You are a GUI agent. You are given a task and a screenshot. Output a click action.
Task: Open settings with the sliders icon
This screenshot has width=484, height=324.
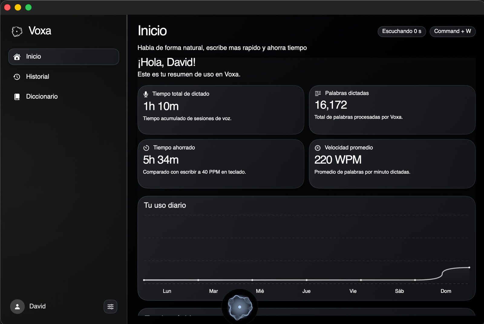pos(110,306)
